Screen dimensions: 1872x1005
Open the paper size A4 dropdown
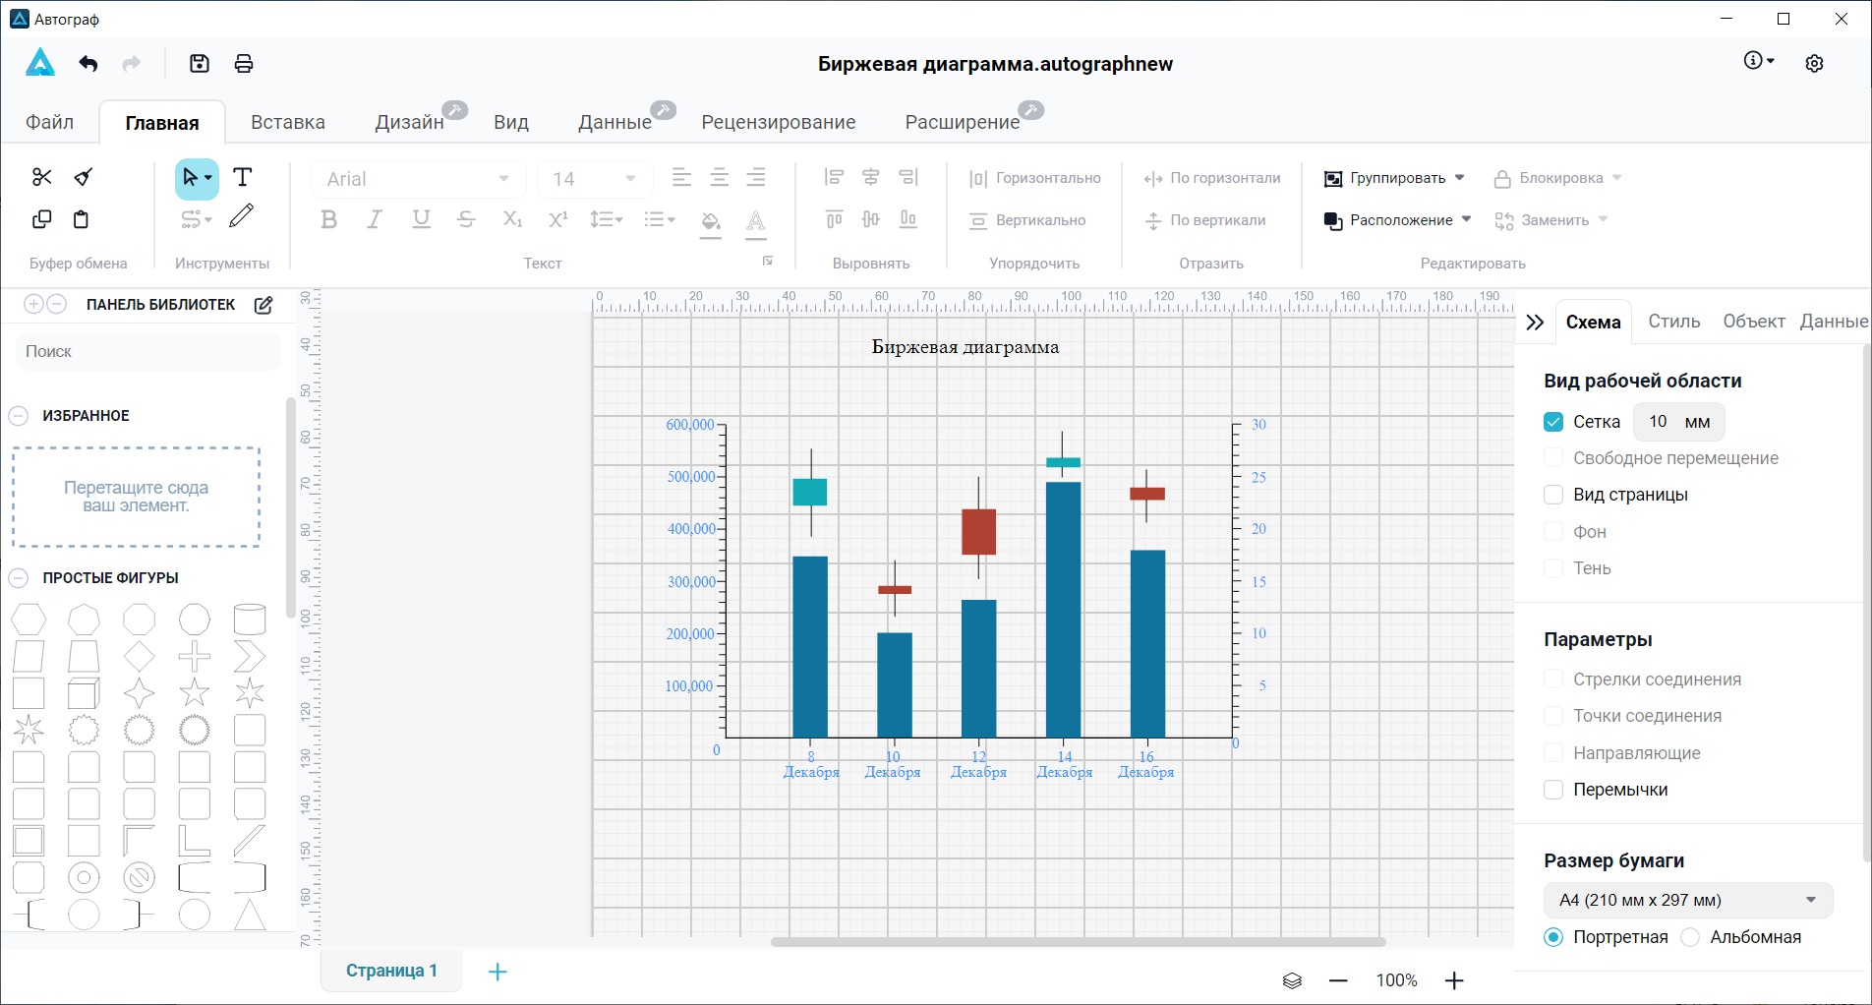tap(1687, 900)
